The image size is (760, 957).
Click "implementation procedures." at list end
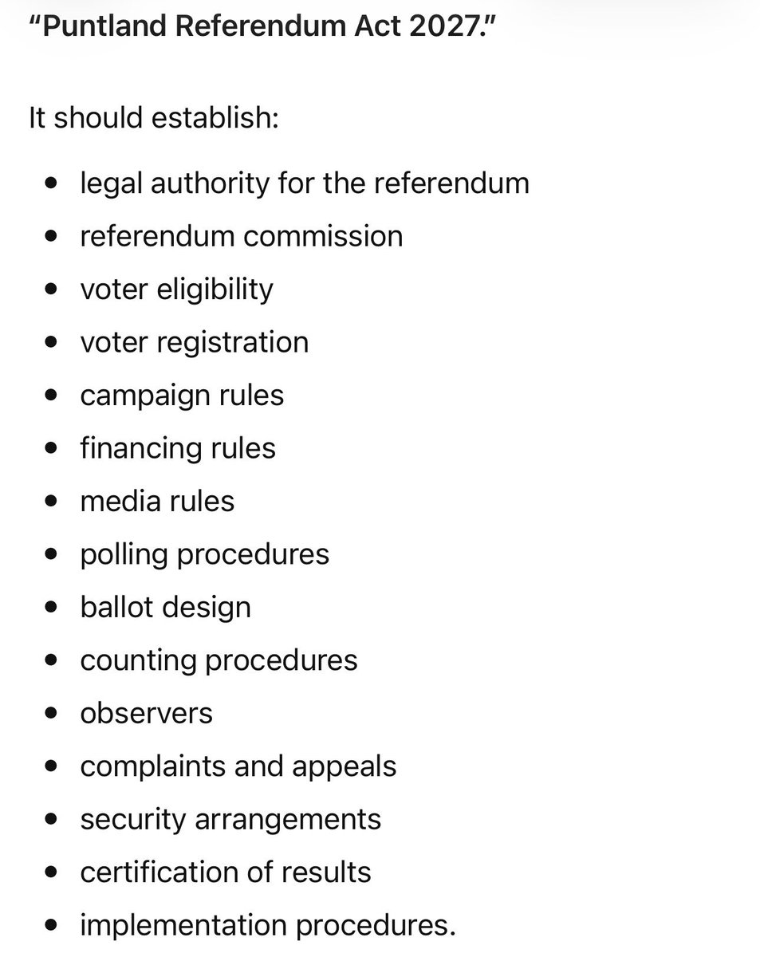tap(268, 925)
